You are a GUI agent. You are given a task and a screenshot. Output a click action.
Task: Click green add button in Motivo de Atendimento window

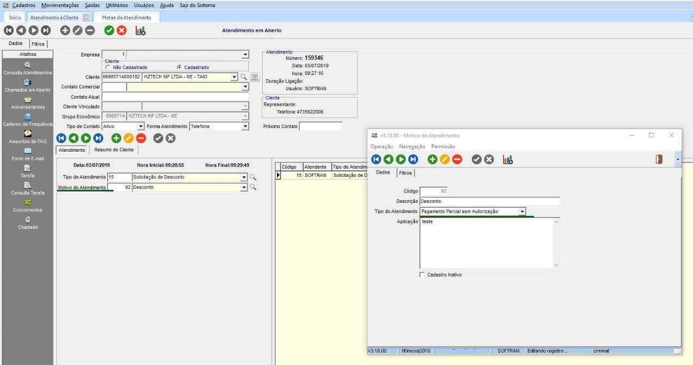tap(432, 159)
